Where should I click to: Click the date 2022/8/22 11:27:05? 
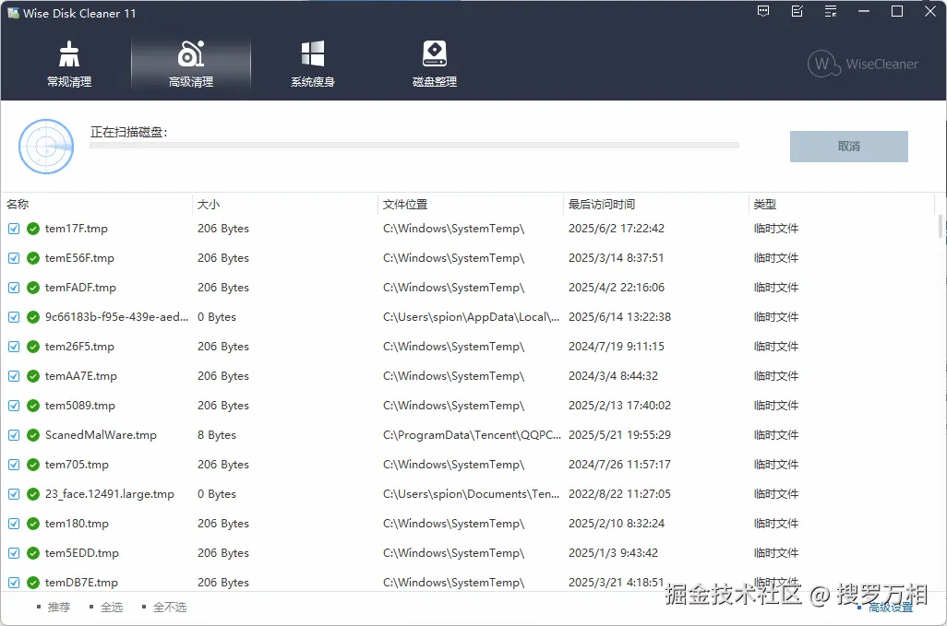(619, 494)
